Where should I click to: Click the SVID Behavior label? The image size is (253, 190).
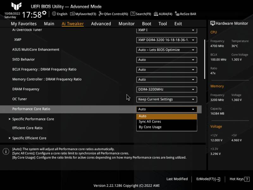pos(23,60)
